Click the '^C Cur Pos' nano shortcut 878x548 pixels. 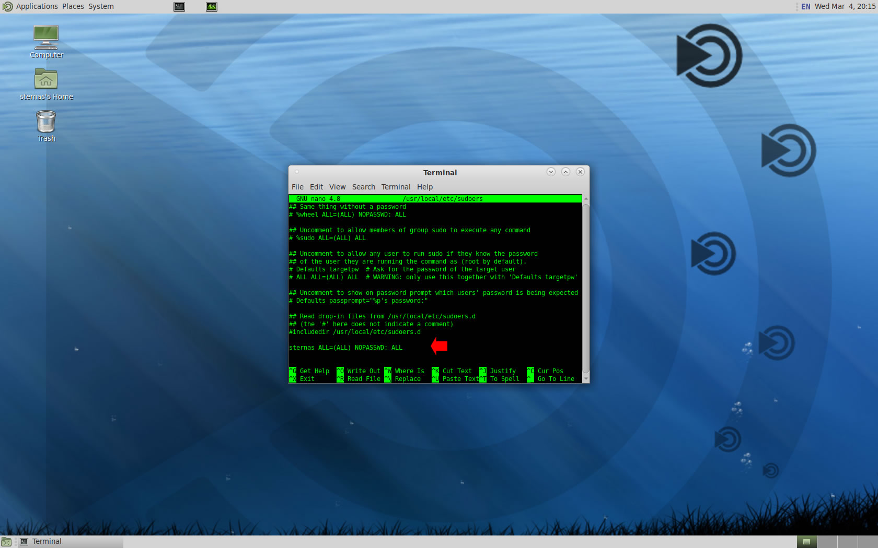tap(545, 371)
